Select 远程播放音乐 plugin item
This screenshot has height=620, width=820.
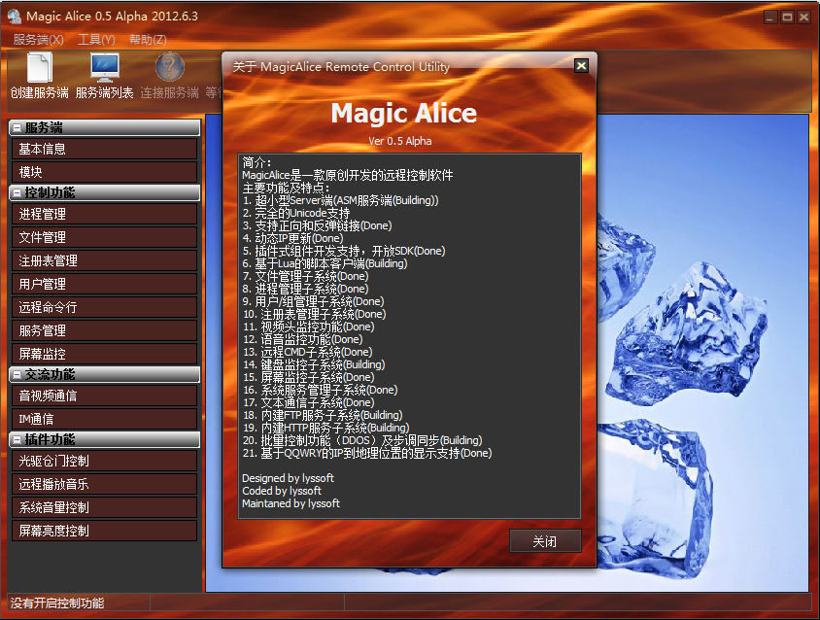click(105, 485)
